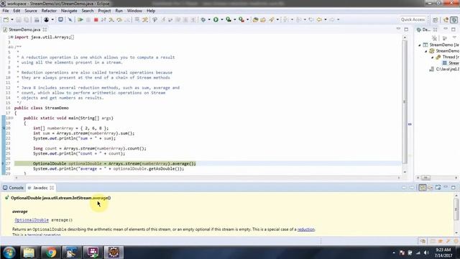Open the Debug launch dropdown arrow
The width and height of the screenshot is (460, 259).
pyautogui.click(x=209, y=19)
